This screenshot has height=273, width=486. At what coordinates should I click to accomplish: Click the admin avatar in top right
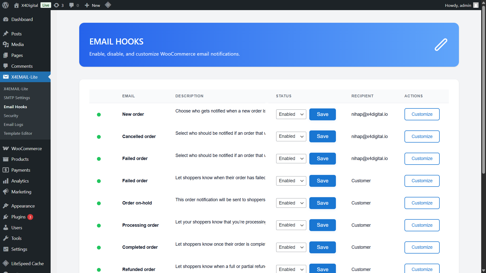(476, 5)
